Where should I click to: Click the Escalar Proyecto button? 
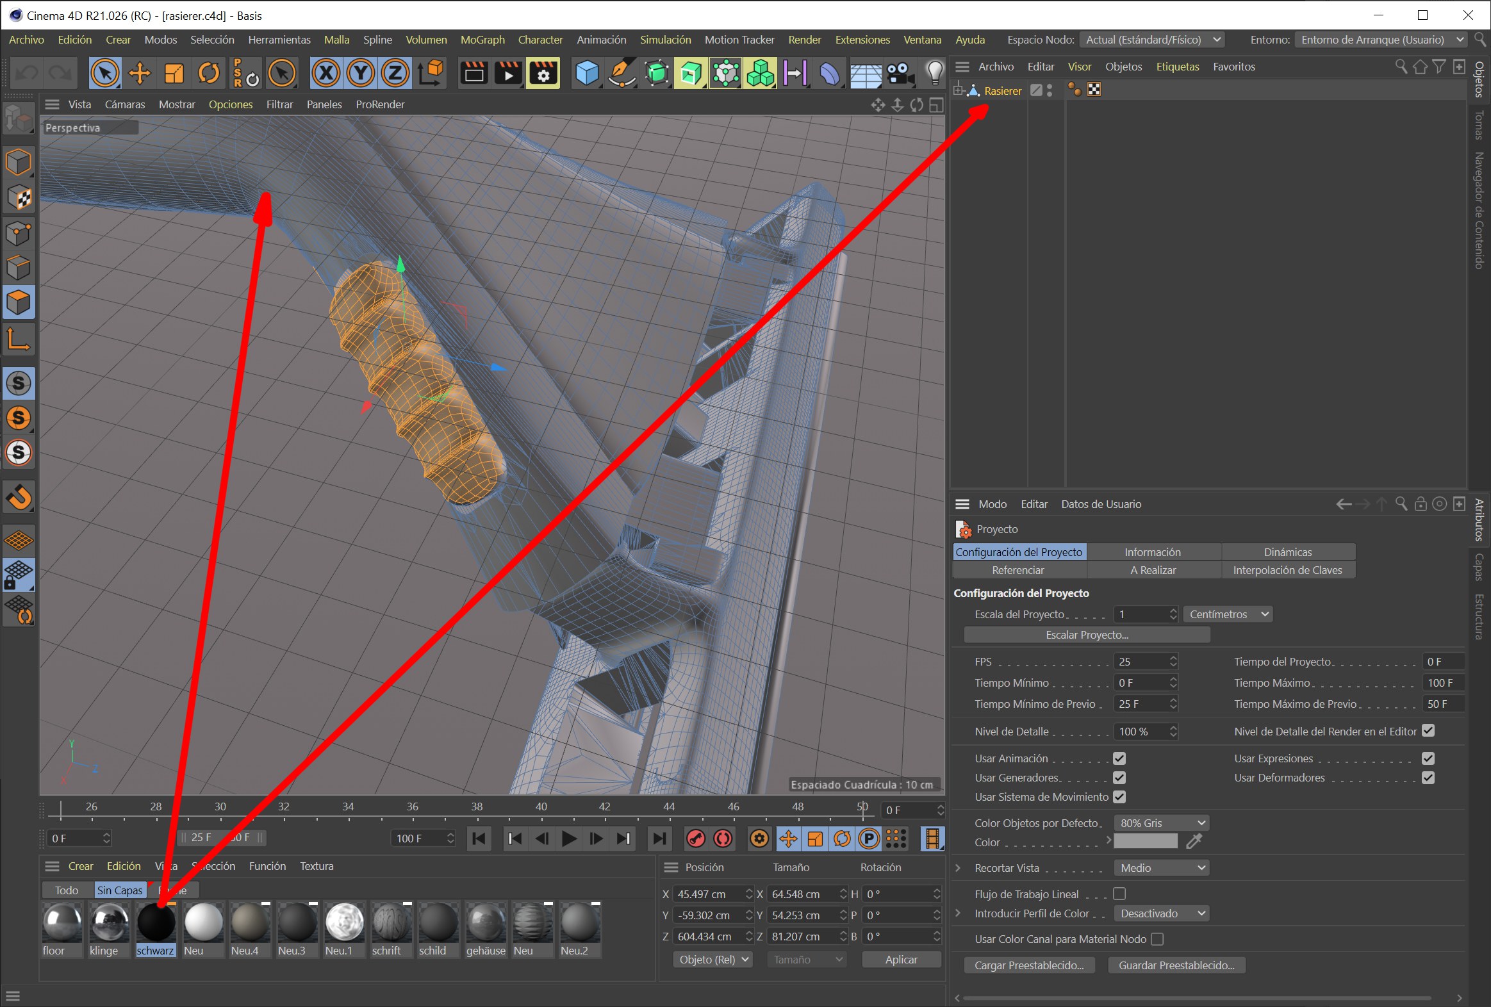1086,634
